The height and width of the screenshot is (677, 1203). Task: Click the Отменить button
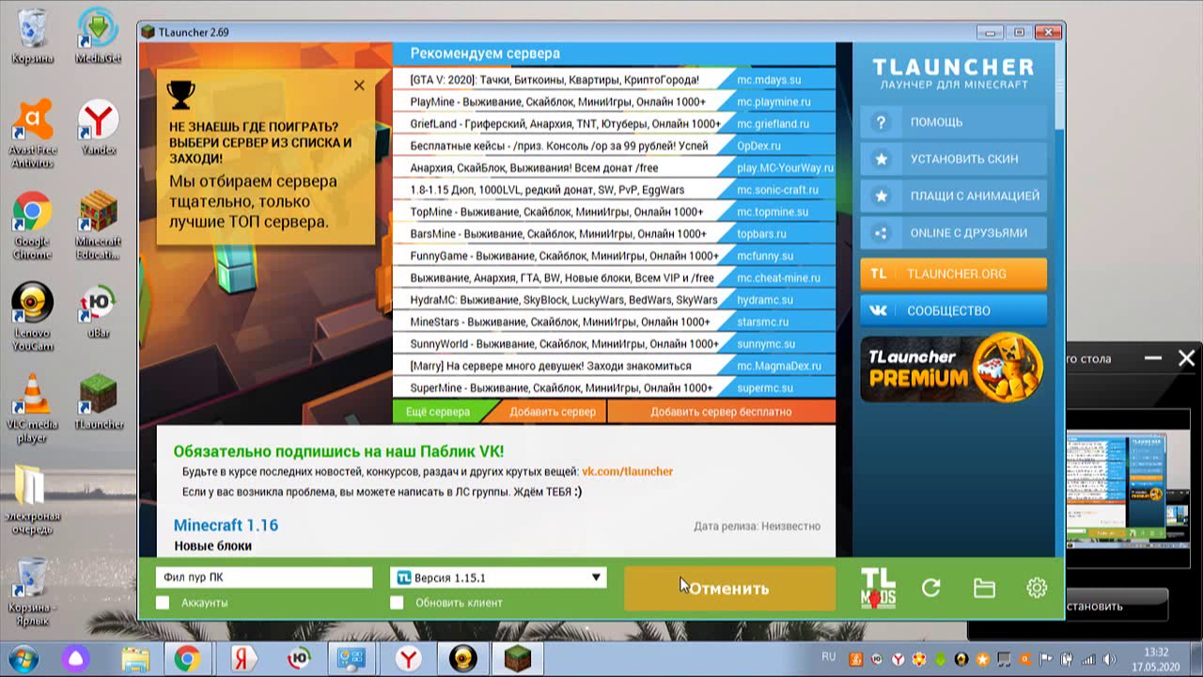coord(729,589)
